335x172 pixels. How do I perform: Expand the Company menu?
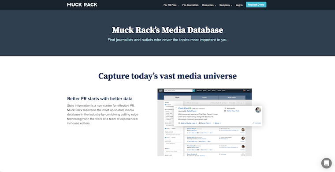226,5
